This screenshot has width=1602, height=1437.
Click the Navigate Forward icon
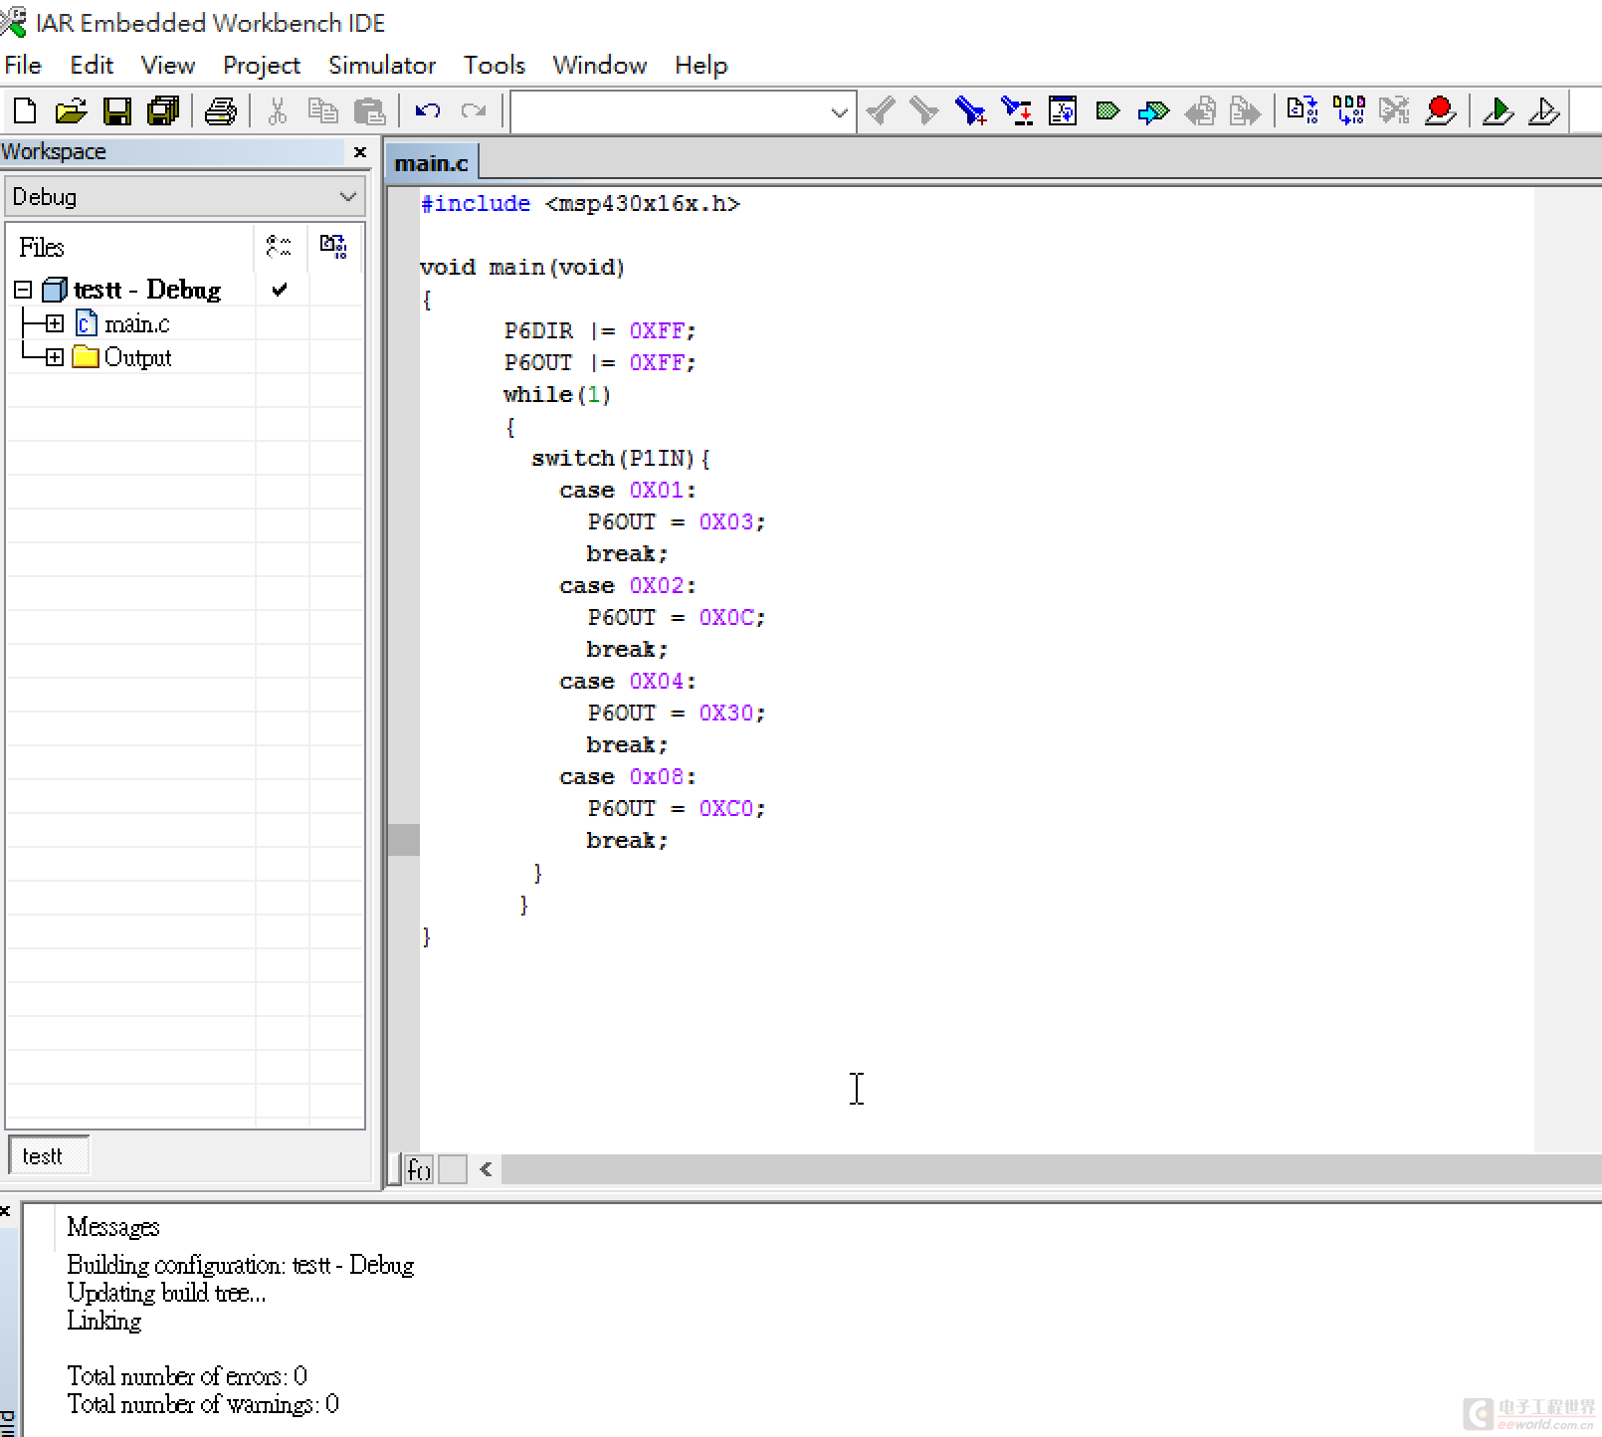click(1245, 110)
